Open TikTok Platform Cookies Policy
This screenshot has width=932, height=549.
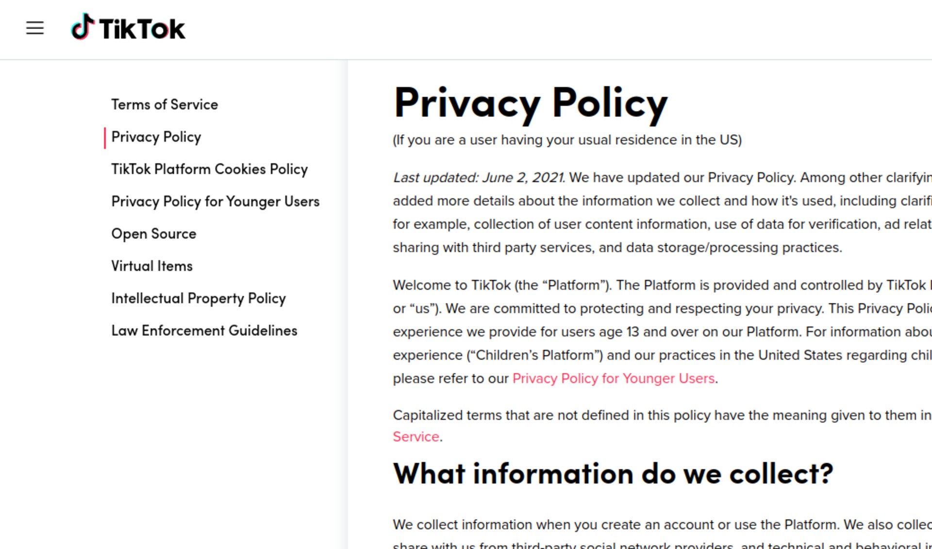point(209,168)
